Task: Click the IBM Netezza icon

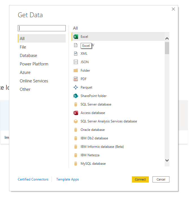Action: point(76,155)
